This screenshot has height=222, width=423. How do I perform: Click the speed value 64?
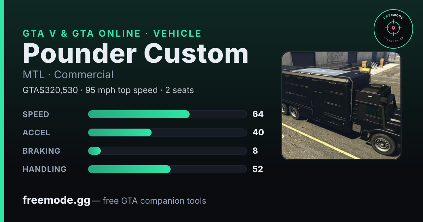coord(258,114)
